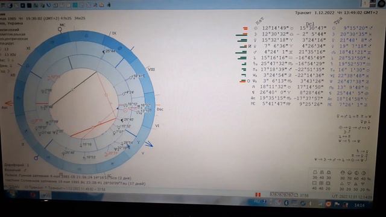This screenshot has height=217, width=386.
Task: Select house VI label on the wheel
Action: point(157,126)
